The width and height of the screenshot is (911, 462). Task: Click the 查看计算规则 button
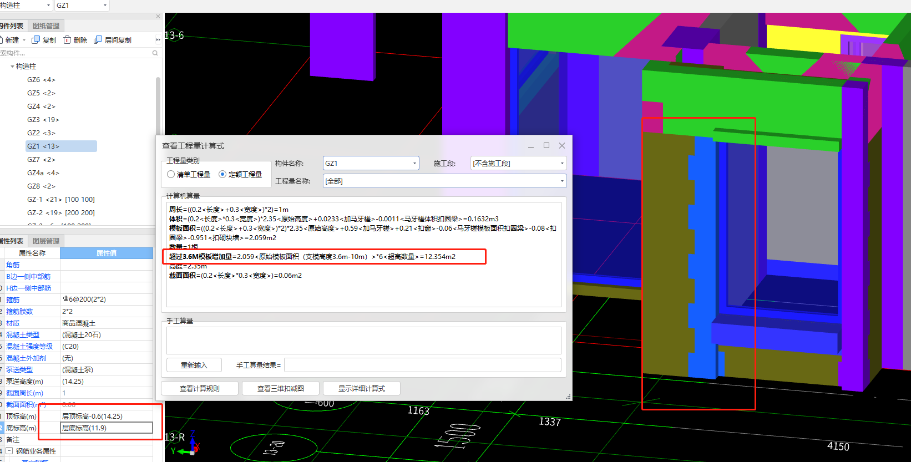[200, 388]
